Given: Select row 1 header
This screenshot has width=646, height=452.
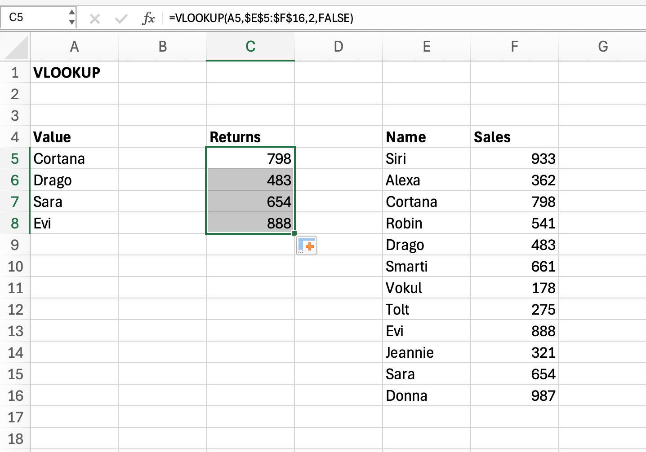Looking at the screenshot, I should (x=15, y=72).
